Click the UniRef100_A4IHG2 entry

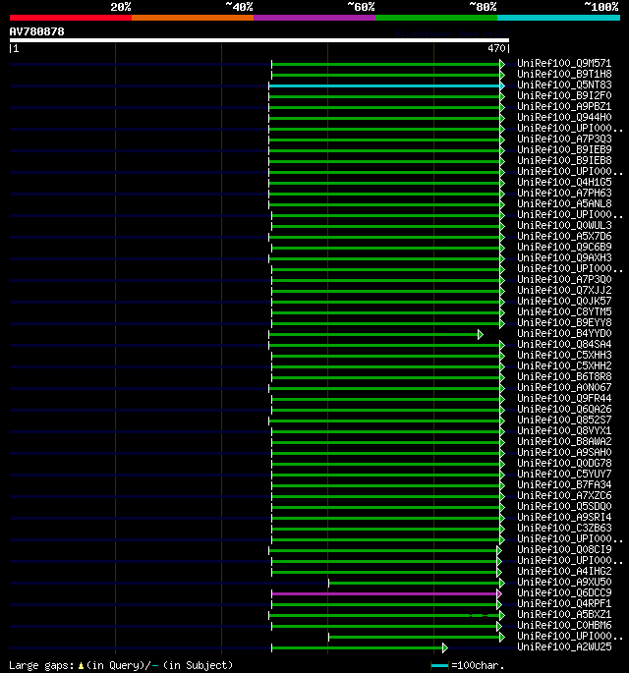564,572
